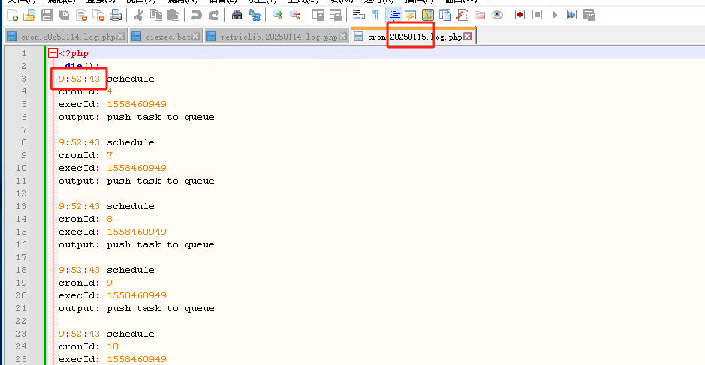Open the Replace dialog icon

tap(255, 15)
